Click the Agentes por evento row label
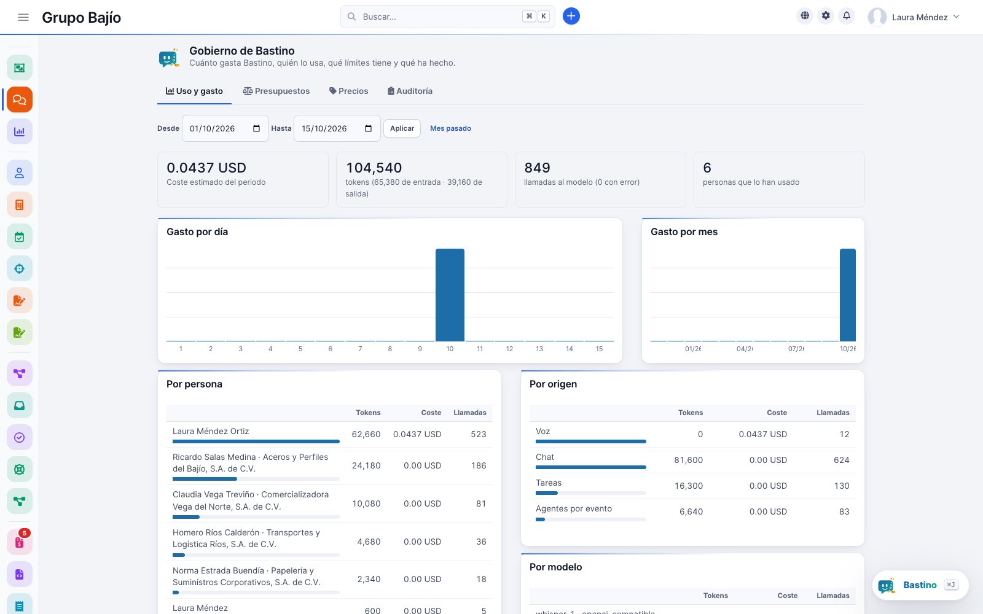 point(574,508)
